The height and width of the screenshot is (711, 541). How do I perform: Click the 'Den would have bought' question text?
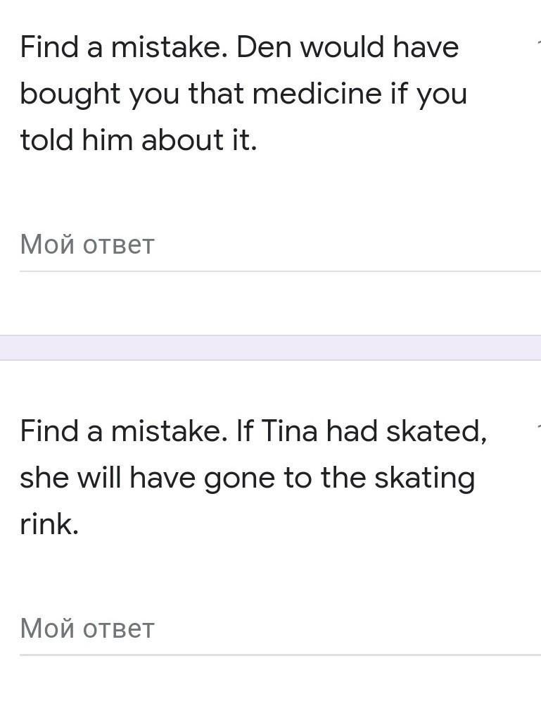coord(243,93)
